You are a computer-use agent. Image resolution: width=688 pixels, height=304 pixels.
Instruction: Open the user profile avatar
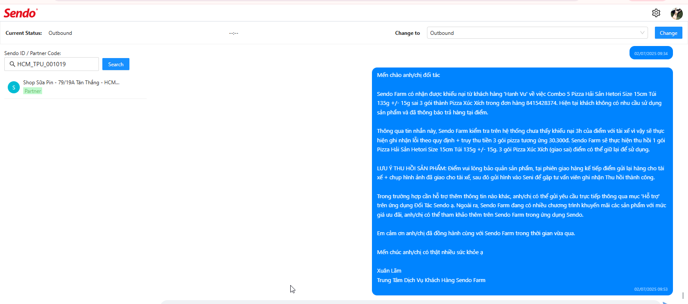tap(676, 13)
